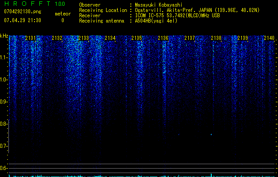278x177 pixels.
Task: Click the 2138 time marker
Action: [216, 38]
